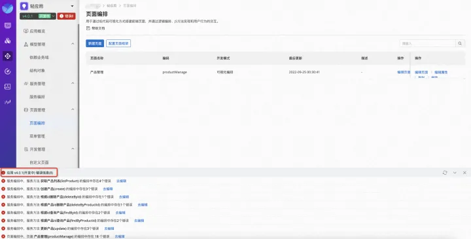
Task: Click the 配置页面框架 outlined button
Action: 118,43
